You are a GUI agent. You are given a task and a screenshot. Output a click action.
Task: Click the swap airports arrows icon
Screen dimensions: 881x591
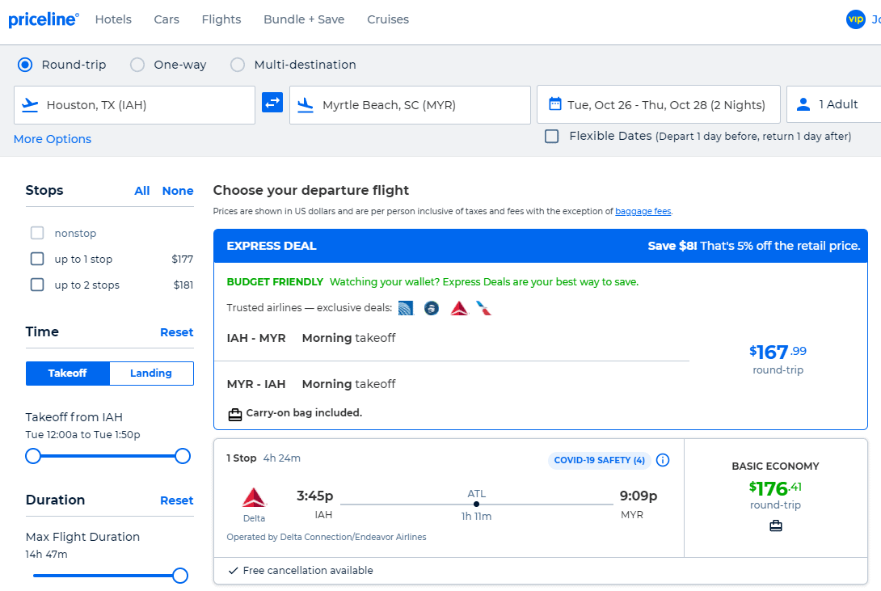click(x=272, y=103)
